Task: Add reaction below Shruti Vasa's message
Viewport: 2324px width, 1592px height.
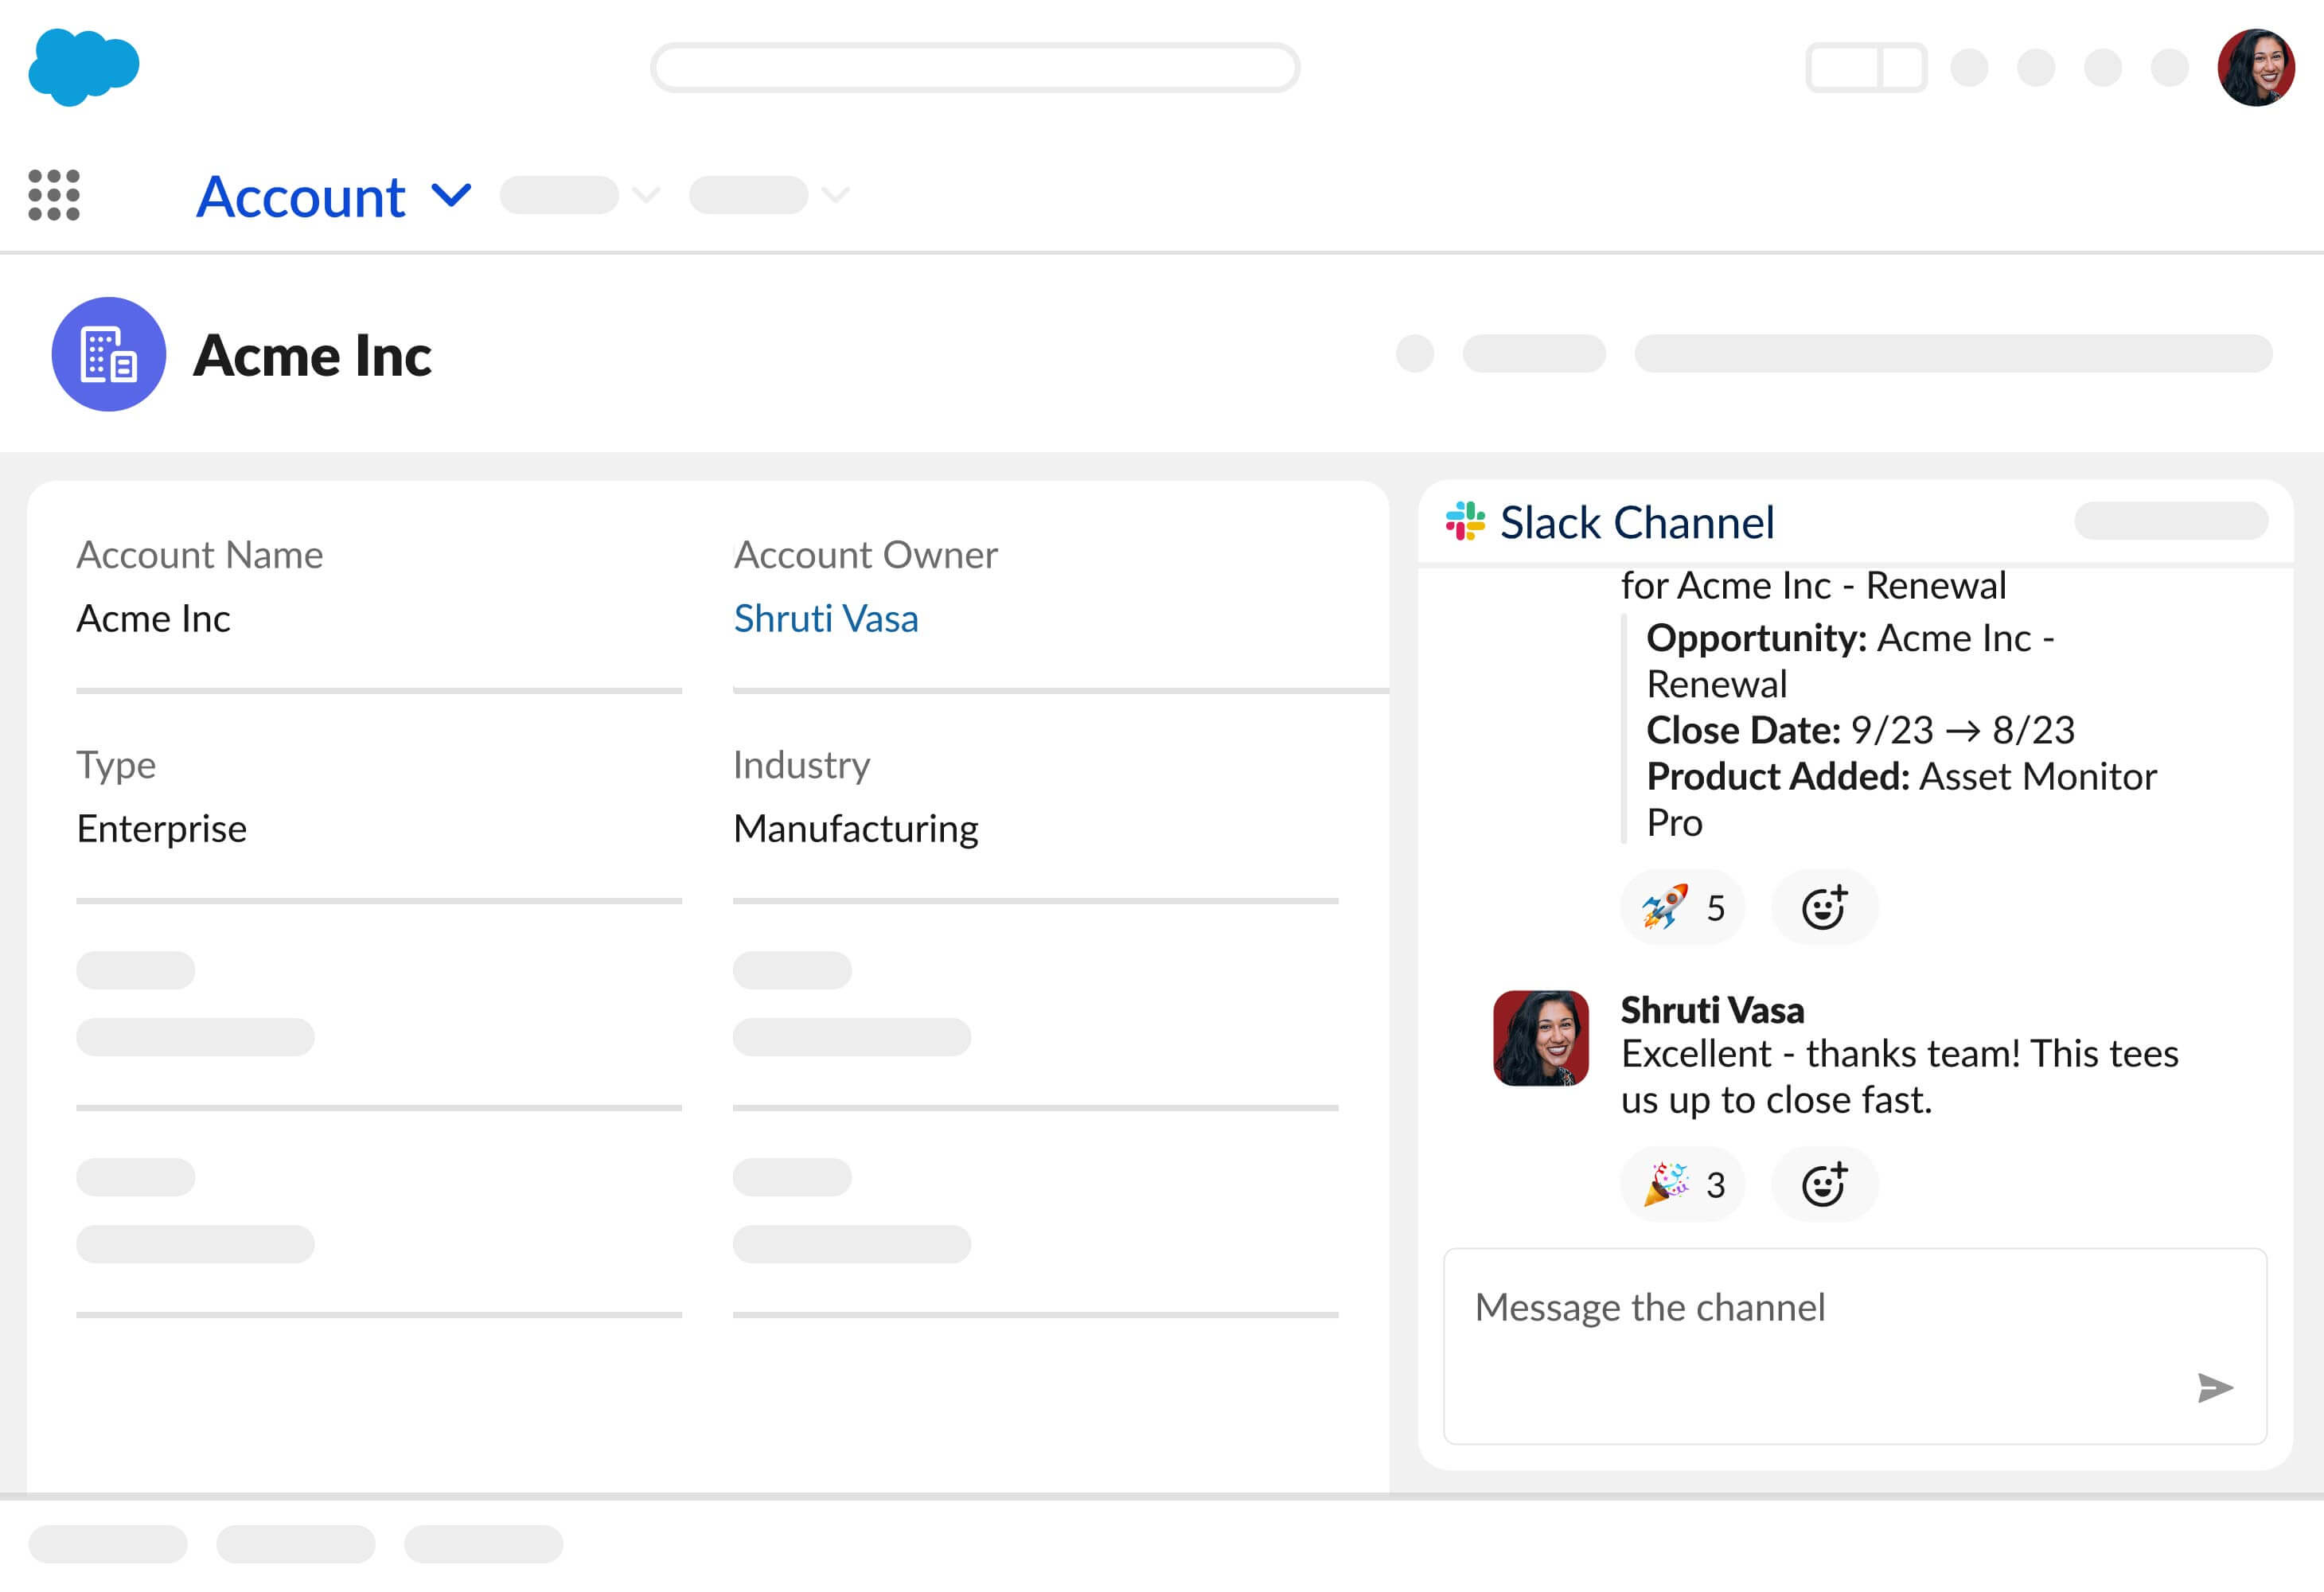Action: pos(1824,1185)
